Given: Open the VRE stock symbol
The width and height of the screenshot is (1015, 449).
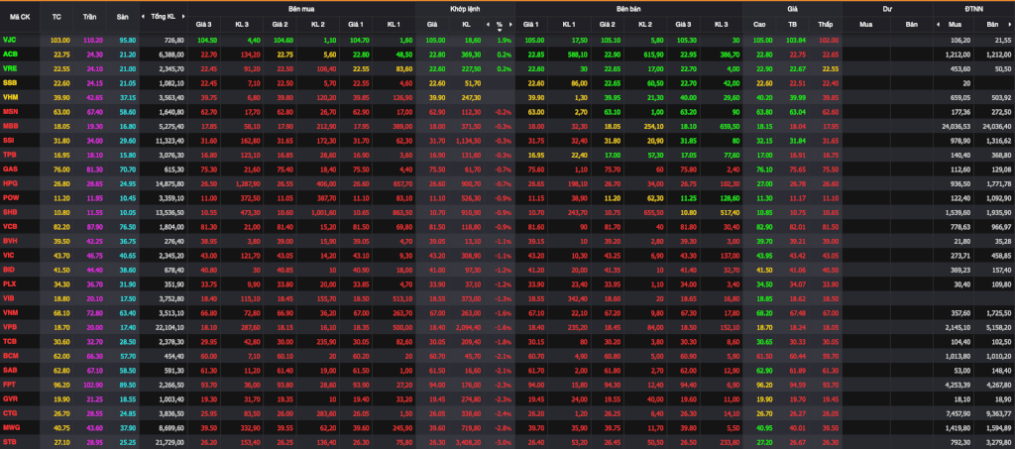Looking at the screenshot, I should point(10,68).
